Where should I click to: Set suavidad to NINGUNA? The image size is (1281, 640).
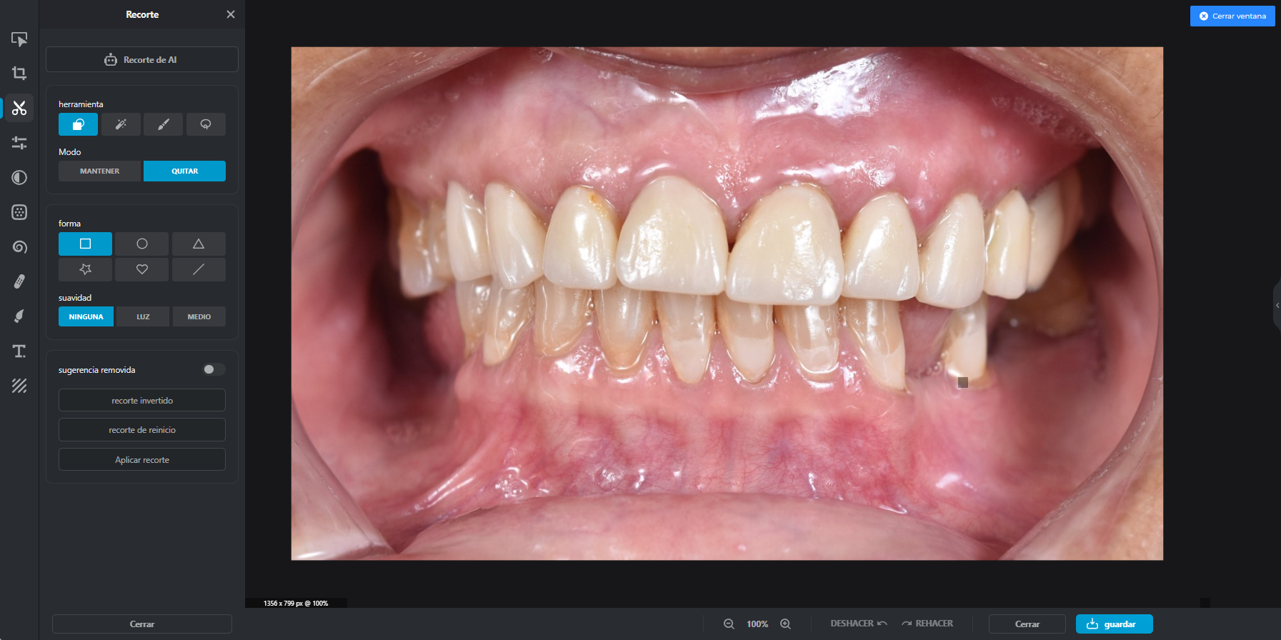[86, 316]
